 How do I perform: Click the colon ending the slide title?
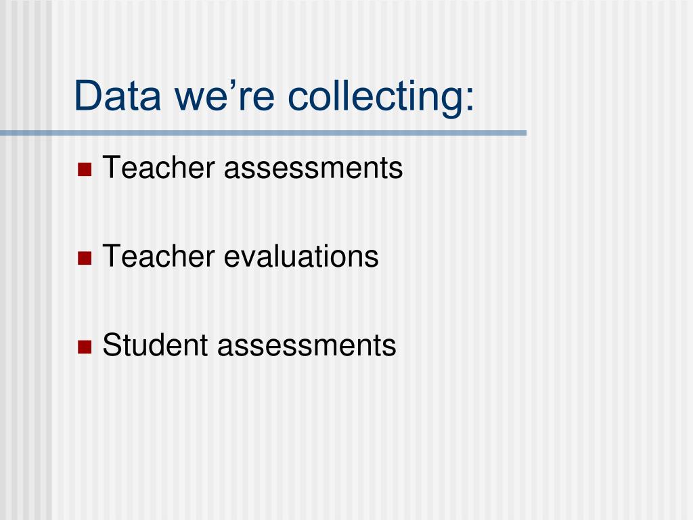[470, 100]
